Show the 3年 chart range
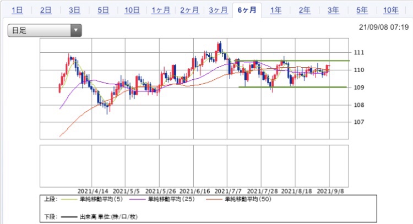The image size is (413, 224). coord(334,10)
